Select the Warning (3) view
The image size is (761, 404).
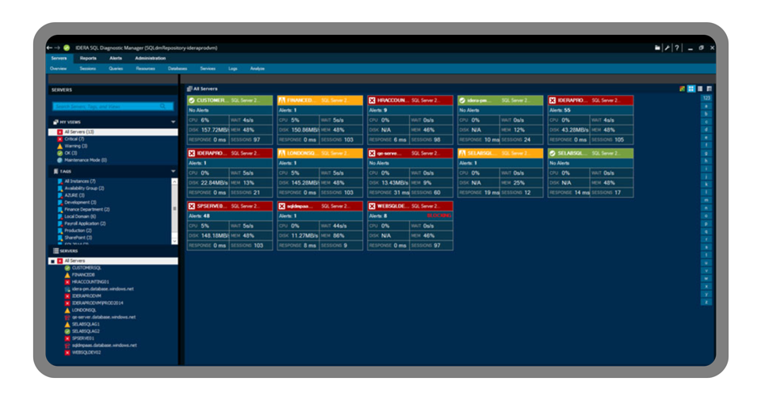click(x=76, y=146)
